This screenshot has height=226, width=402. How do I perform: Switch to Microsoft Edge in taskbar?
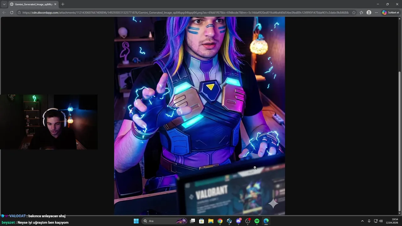click(x=266, y=221)
